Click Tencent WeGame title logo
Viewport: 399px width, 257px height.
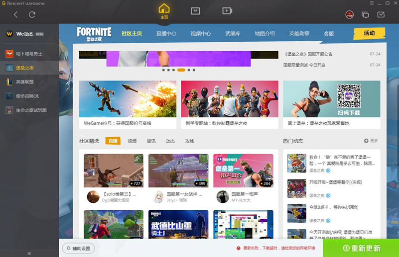click(23, 3)
